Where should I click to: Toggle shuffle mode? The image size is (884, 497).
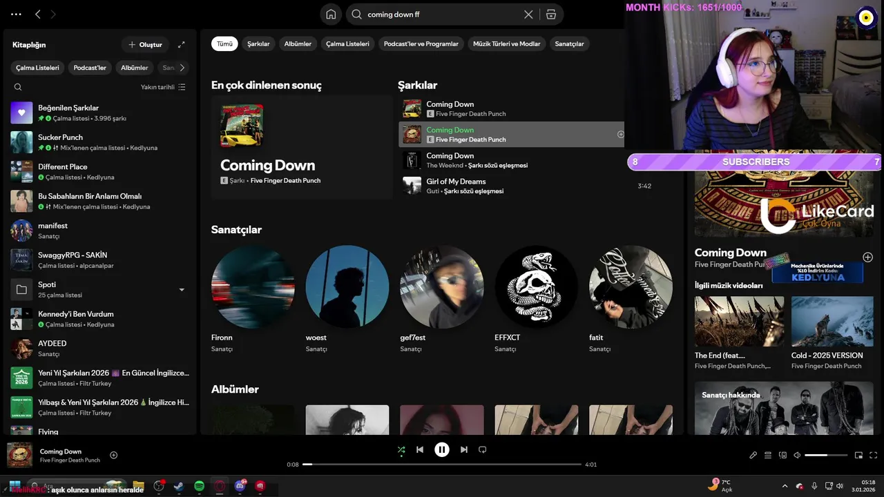point(401,450)
